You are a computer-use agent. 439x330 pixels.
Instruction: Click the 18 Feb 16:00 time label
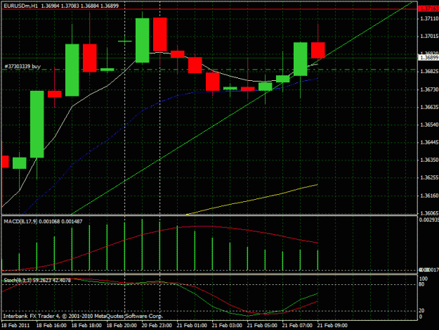[51, 325]
